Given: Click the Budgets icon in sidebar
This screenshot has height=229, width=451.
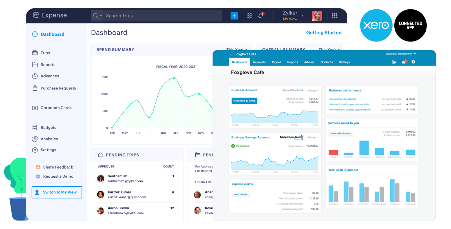Looking at the screenshot, I should pos(35,128).
